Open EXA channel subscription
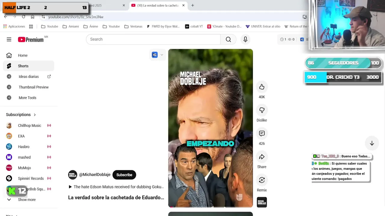This screenshot has width=385, height=216. click(x=29, y=136)
